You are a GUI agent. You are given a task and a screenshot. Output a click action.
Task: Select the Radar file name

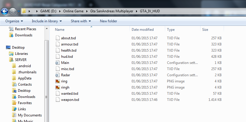(66, 75)
